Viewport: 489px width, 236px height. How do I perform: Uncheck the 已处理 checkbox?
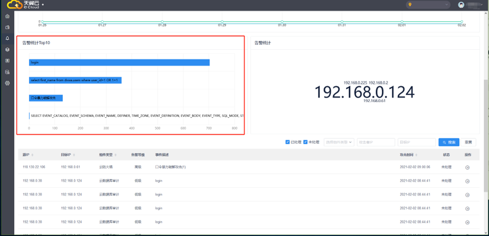pos(288,142)
